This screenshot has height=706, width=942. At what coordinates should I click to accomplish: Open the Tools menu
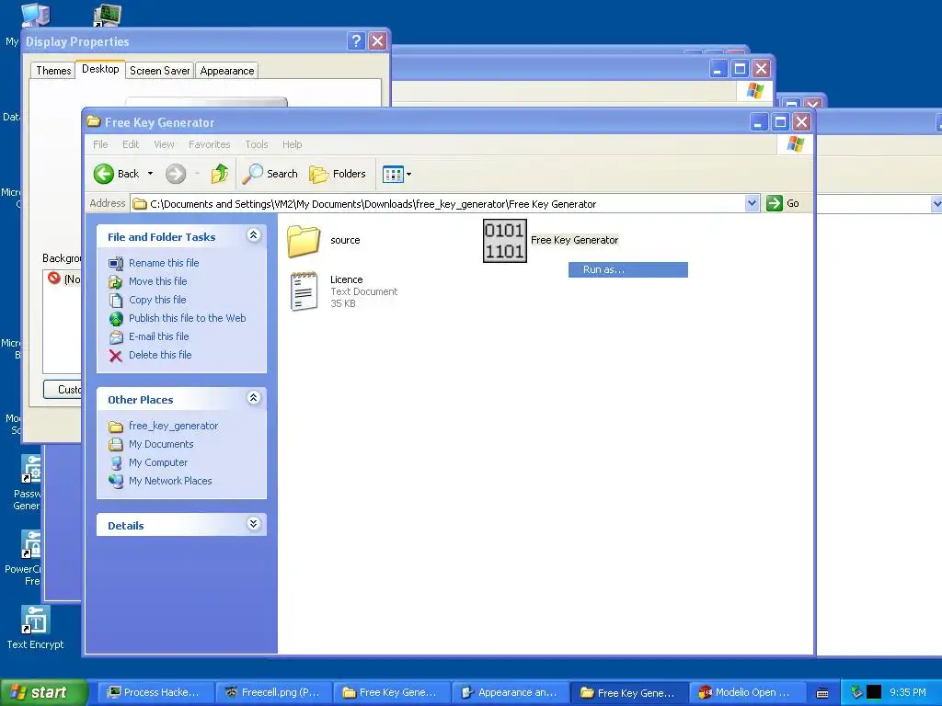[x=257, y=144]
